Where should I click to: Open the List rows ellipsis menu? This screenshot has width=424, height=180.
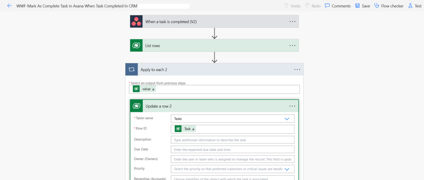coord(292,46)
